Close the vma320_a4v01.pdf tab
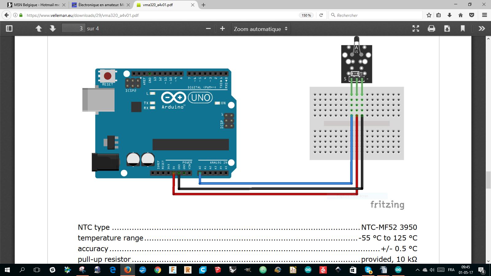Viewport: 491px width, 276px height. point(193,5)
